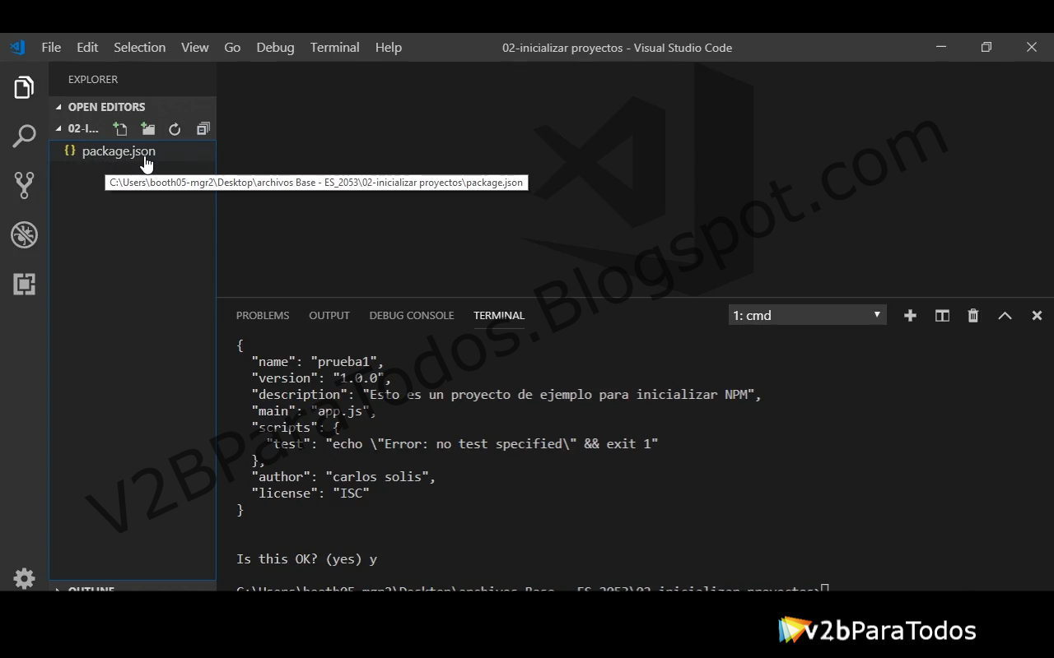Click the New Folder icon in explorer

pyautogui.click(x=147, y=128)
